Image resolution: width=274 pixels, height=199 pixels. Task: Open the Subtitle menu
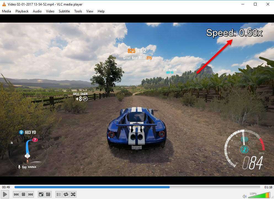point(64,11)
